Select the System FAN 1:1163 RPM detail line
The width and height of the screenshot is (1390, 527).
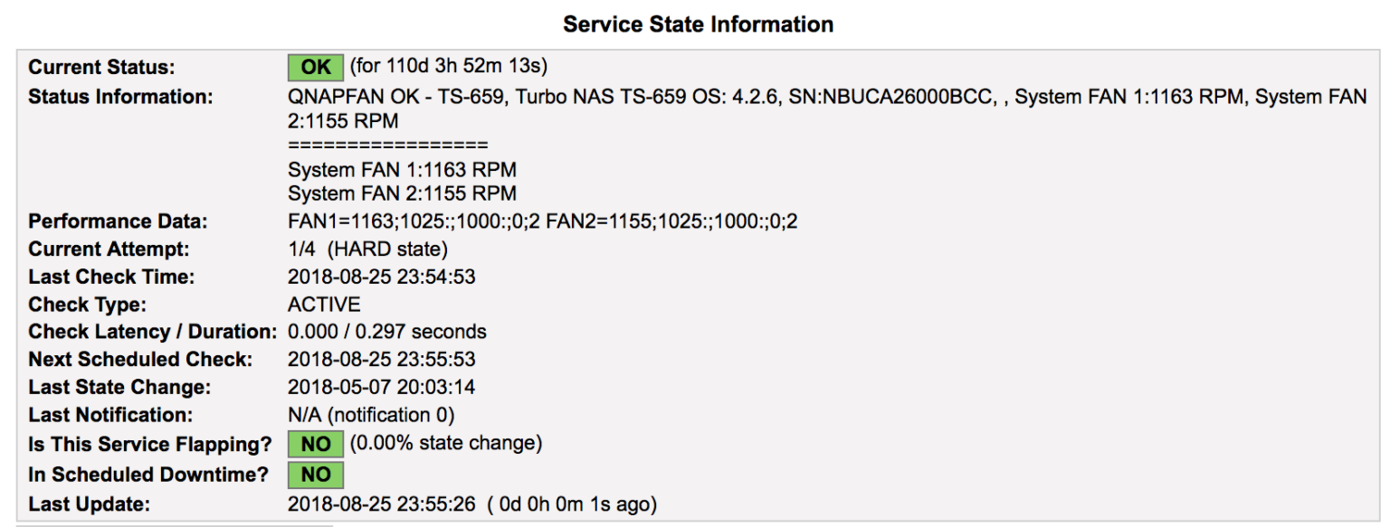point(402,170)
